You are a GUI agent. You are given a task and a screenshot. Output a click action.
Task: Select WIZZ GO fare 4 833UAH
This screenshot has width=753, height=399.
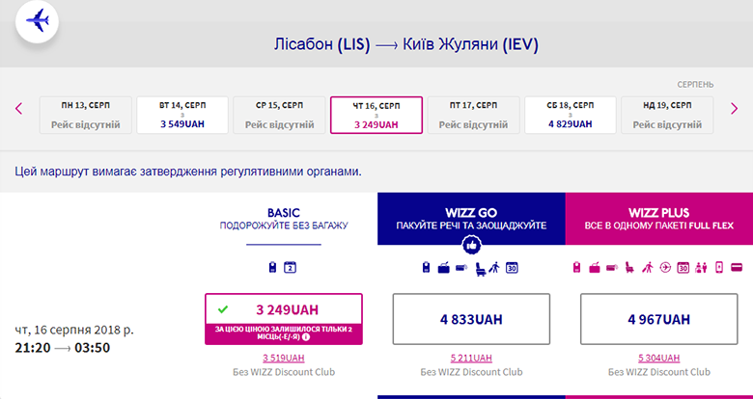coord(472,319)
